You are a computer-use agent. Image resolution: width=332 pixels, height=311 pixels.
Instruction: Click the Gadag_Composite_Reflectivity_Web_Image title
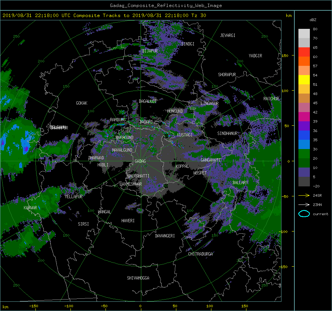coord(166,6)
